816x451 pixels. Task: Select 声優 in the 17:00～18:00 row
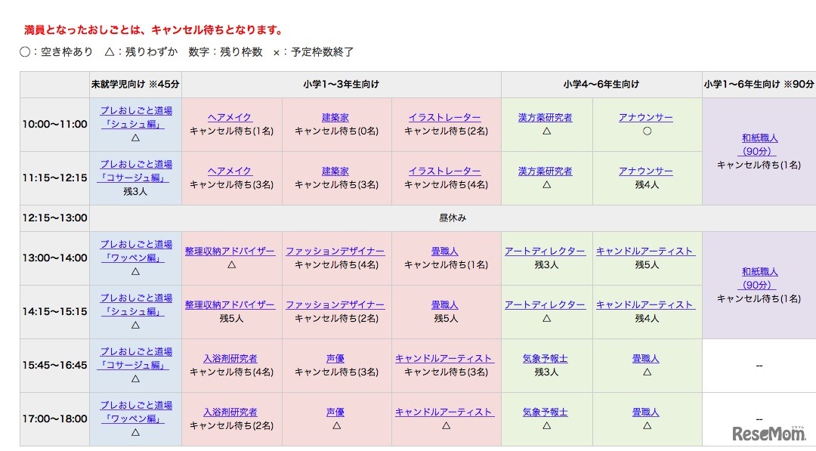pyautogui.click(x=335, y=411)
